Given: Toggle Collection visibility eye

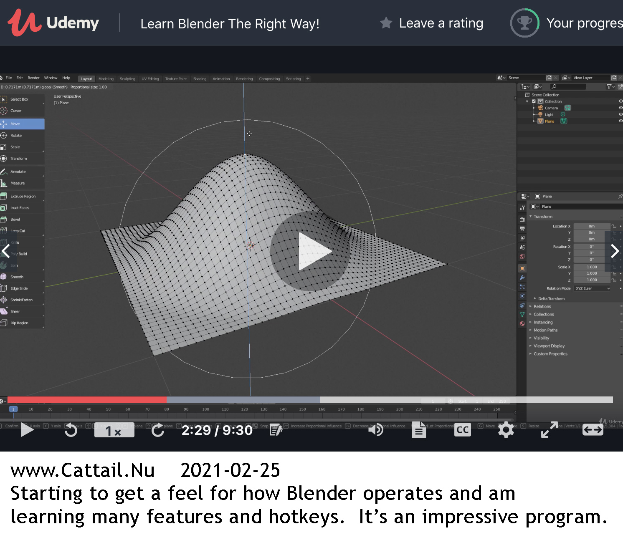Looking at the screenshot, I should [620, 101].
